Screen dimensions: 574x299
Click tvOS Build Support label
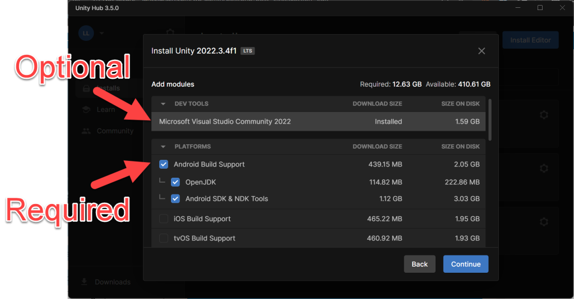(x=204, y=238)
